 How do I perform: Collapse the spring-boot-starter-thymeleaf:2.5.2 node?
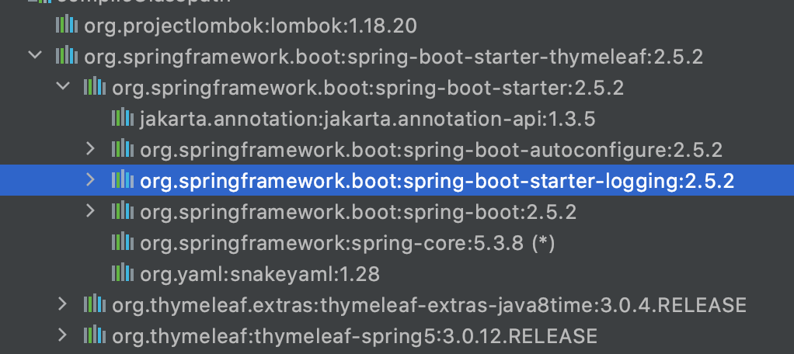tap(35, 55)
